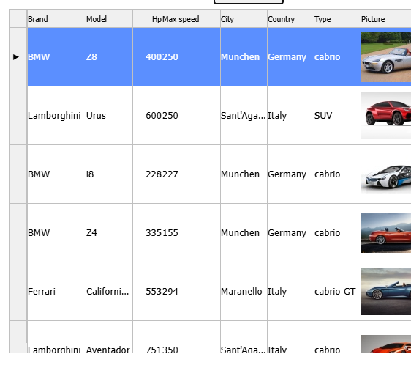
Task: Click the Aventador model cell
Action: [109, 337]
